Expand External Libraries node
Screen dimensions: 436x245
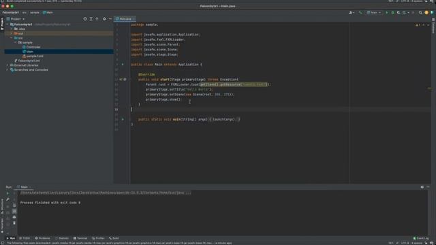click(x=7, y=65)
